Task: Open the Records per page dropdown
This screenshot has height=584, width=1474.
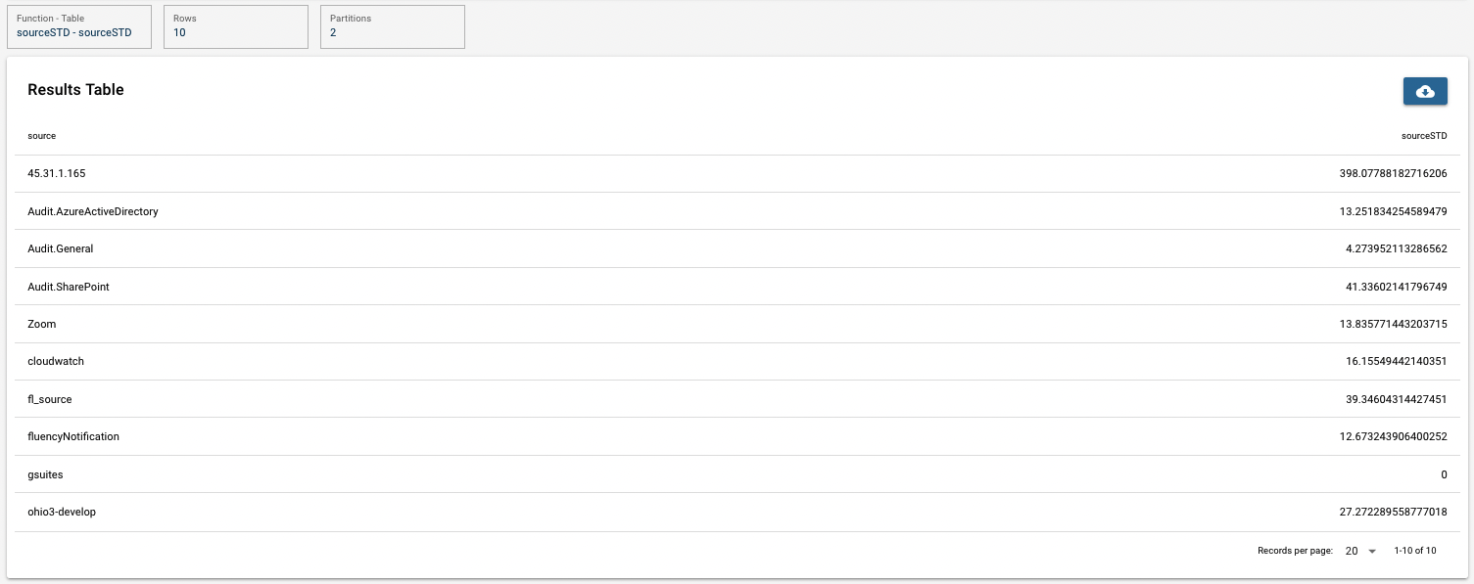Action: coord(1360,551)
